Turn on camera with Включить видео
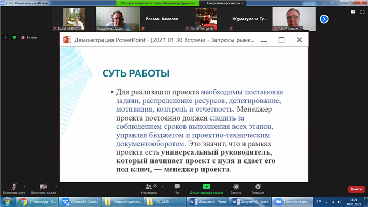This screenshot has height=207, width=368. [x=44, y=189]
